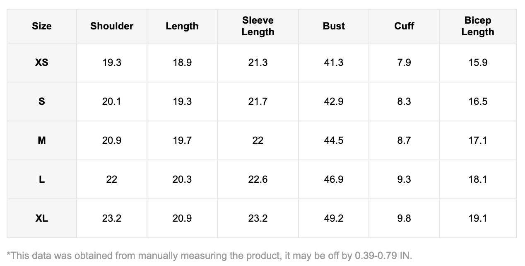Screen dimensions: 525x266
Task: Click the L length value 20.3
Action: [x=182, y=179]
